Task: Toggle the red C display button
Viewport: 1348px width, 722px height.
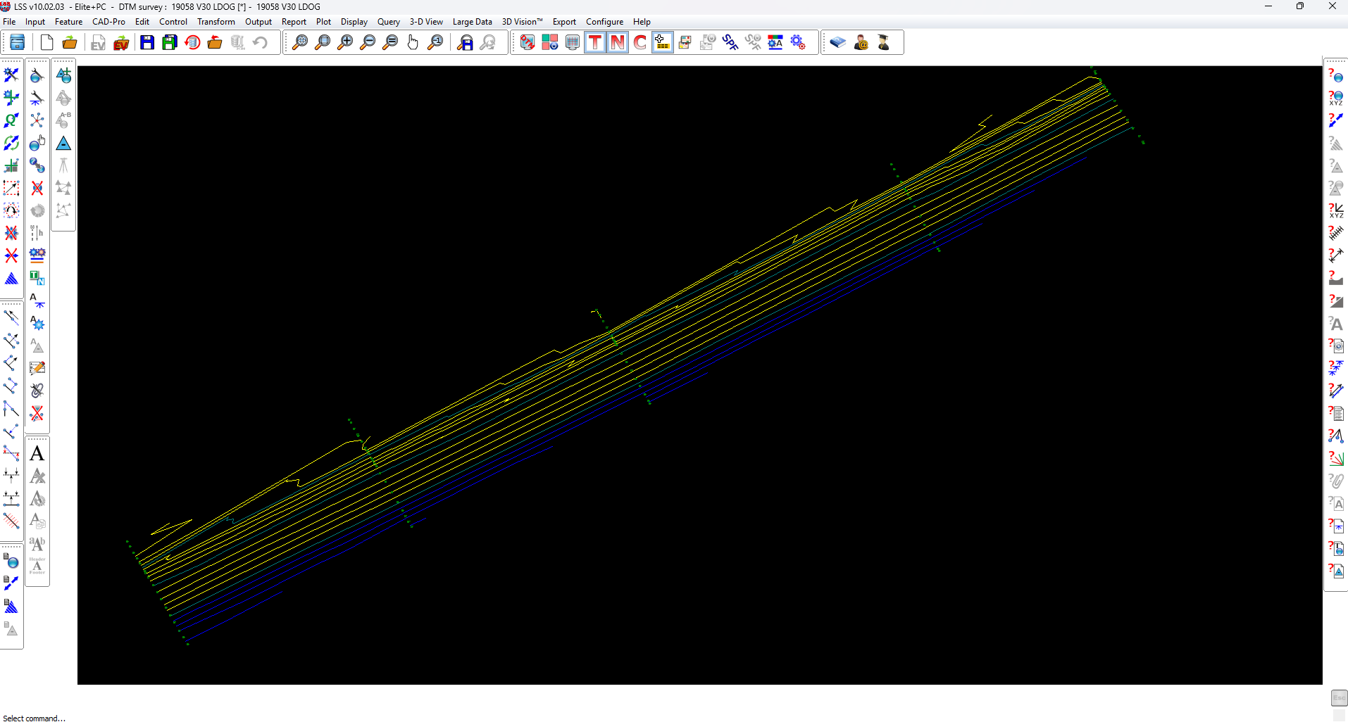Action: 640,43
